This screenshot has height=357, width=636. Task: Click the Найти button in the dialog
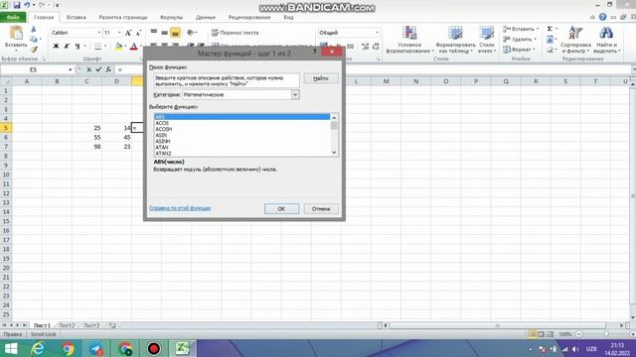(321, 78)
